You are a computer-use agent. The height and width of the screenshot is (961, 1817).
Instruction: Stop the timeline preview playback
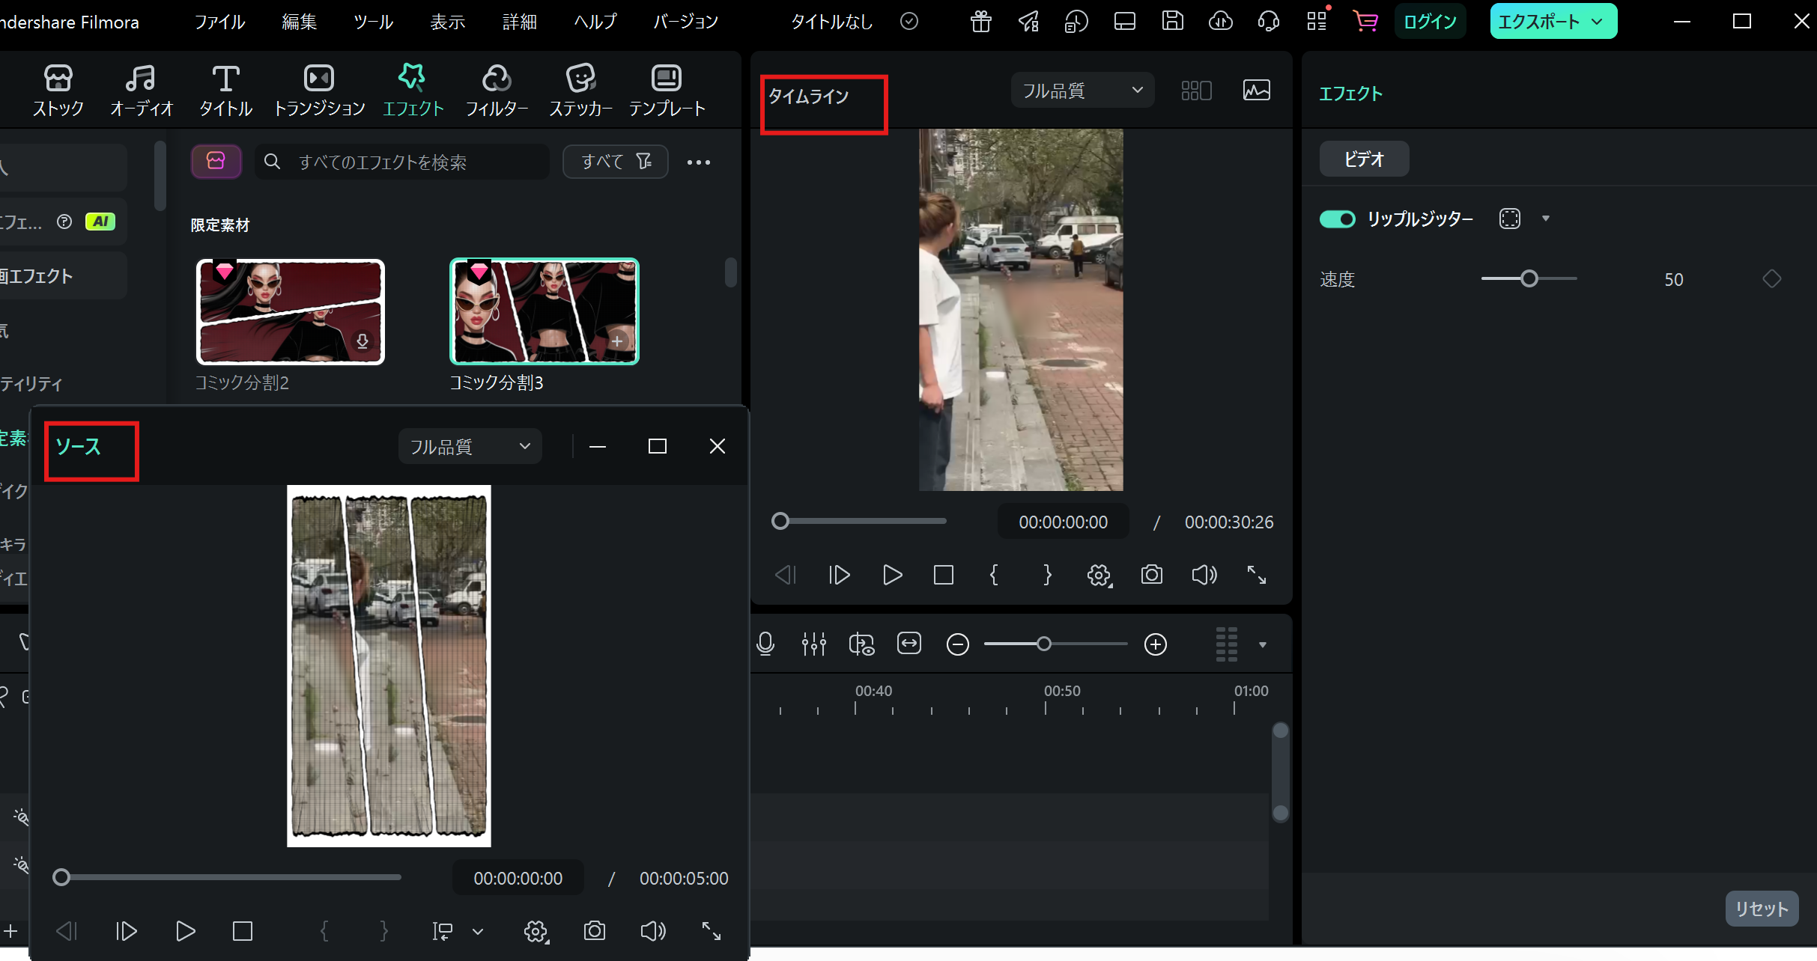pyautogui.click(x=944, y=575)
